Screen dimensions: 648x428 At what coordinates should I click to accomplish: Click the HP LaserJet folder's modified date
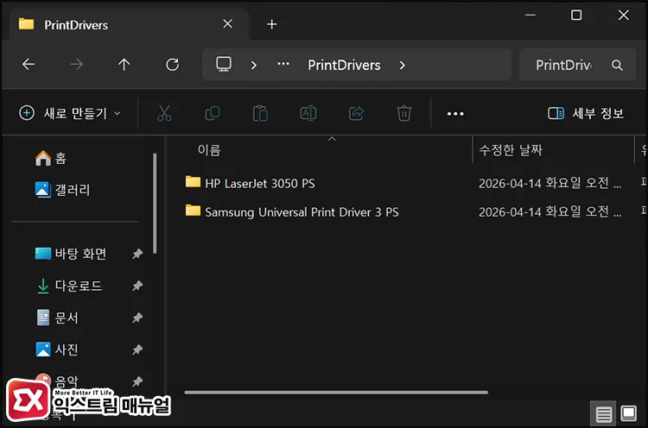click(550, 183)
